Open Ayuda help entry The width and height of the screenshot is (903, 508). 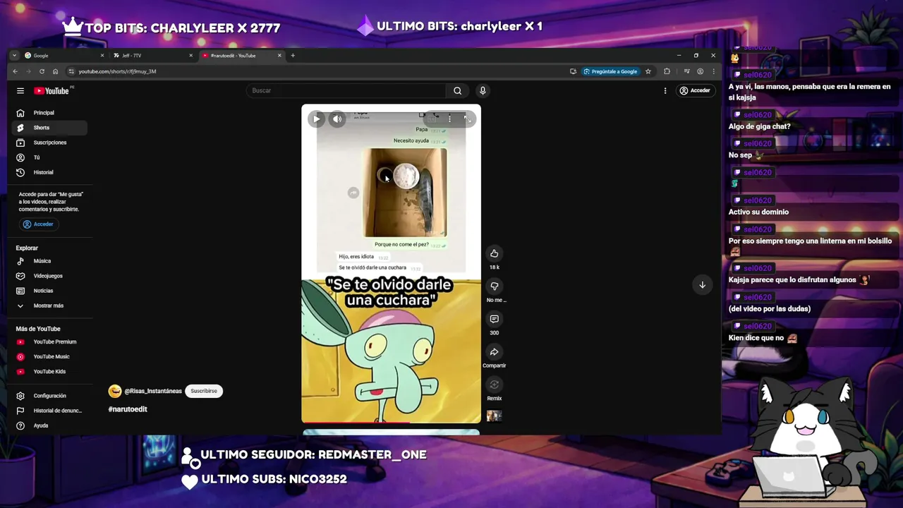pos(49,425)
